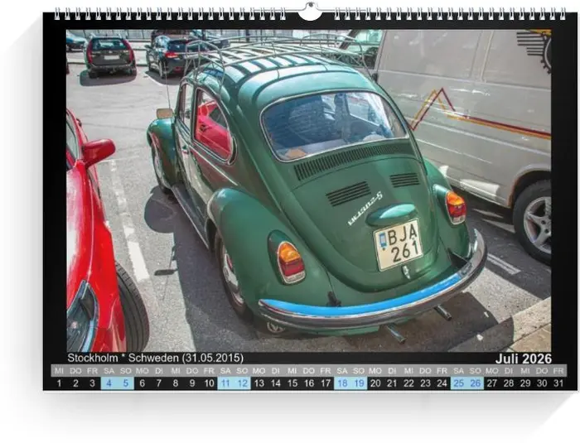Click Sunday 26 in the calendar strip
The height and width of the screenshot is (443, 580).
[476, 383]
